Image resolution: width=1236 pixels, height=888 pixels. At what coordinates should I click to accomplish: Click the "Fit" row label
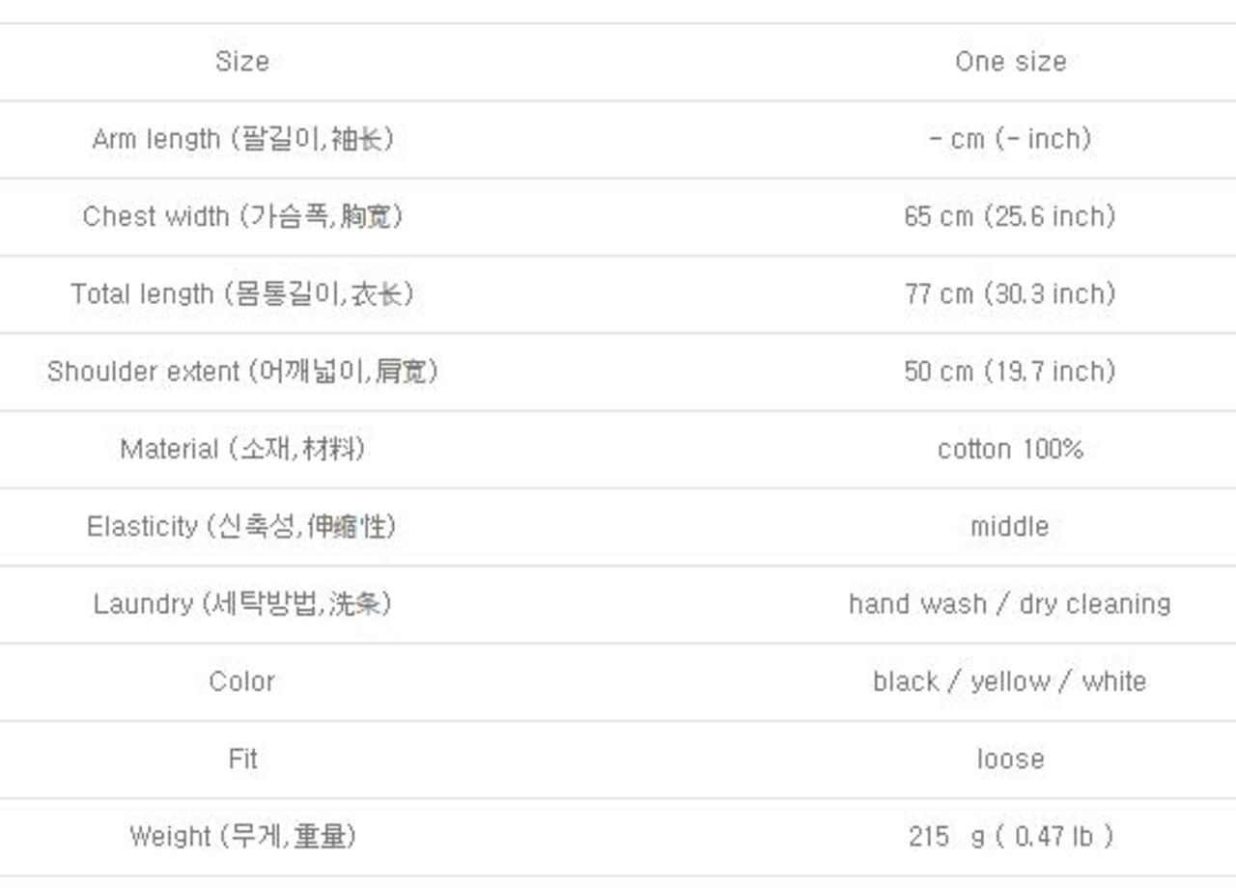(242, 759)
